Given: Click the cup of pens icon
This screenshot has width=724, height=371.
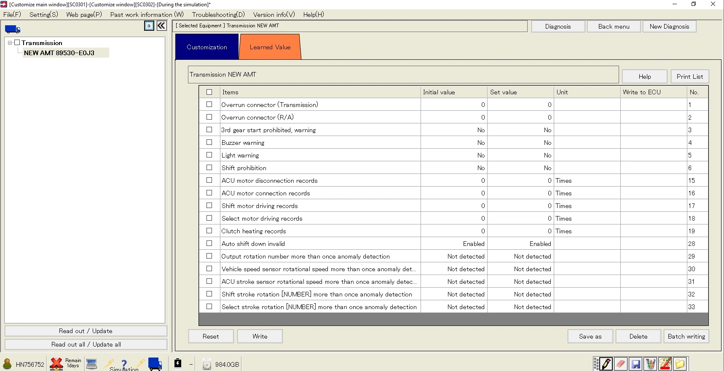Looking at the screenshot, I should click(x=650, y=364).
